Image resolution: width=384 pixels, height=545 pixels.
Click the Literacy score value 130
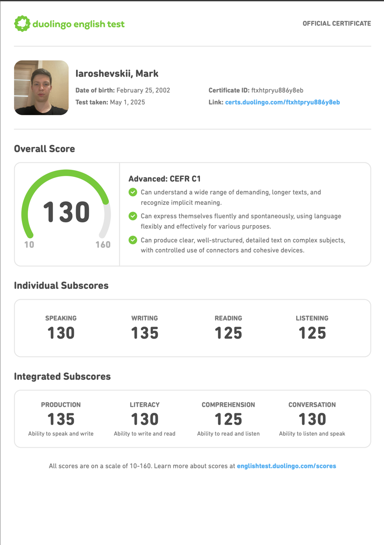tap(145, 419)
